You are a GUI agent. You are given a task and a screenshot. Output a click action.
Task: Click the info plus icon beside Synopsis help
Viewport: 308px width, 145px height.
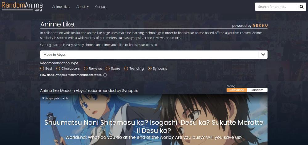pos(105,75)
